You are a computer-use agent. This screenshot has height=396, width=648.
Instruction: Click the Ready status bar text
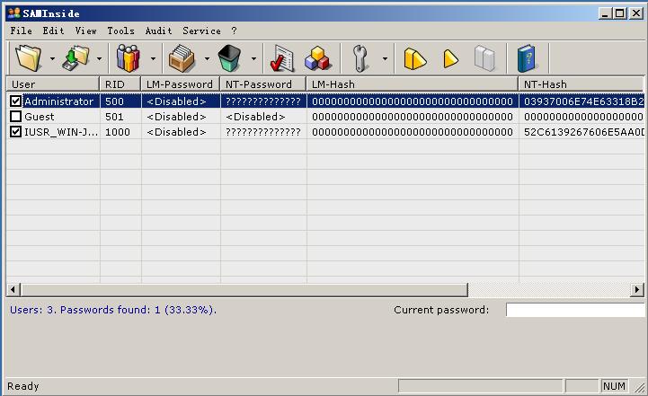23,386
